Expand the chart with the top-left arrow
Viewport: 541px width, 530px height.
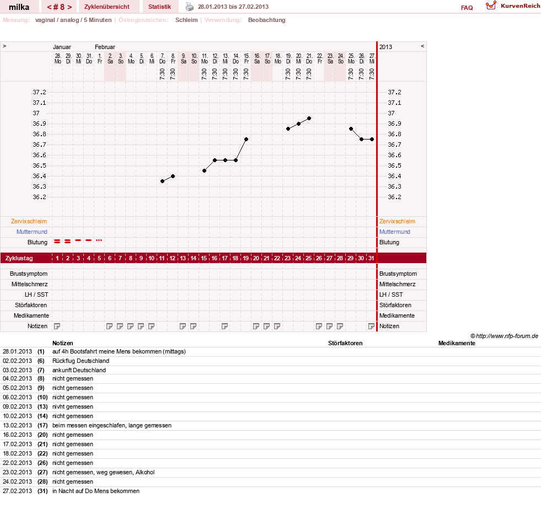pos(4,46)
